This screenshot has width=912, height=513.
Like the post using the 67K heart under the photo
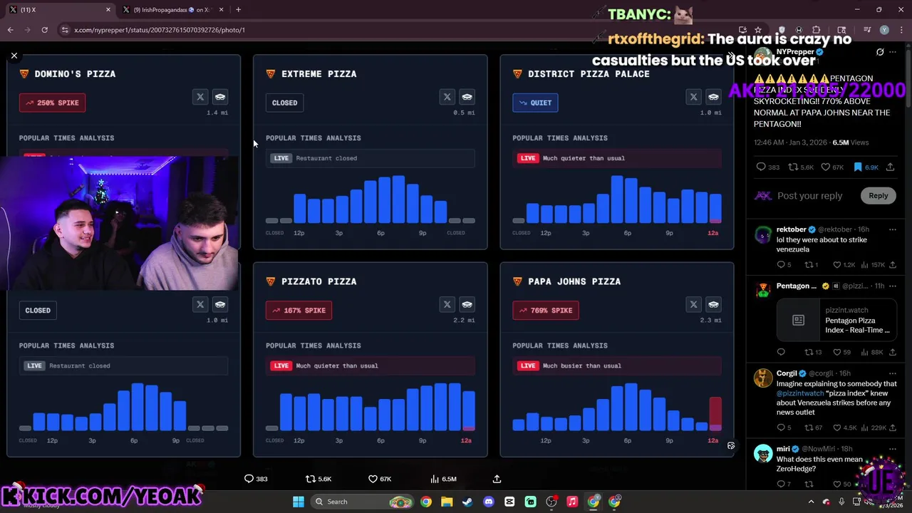(x=379, y=479)
